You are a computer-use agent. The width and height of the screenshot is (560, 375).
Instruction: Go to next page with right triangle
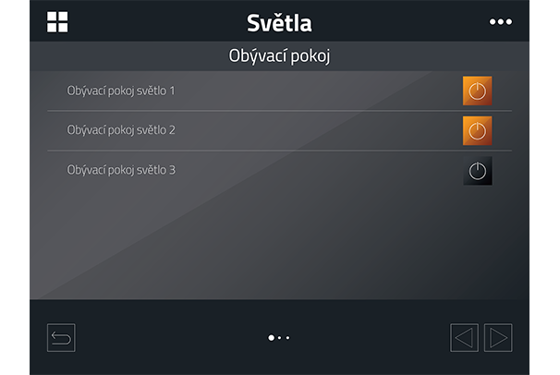point(498,338)
